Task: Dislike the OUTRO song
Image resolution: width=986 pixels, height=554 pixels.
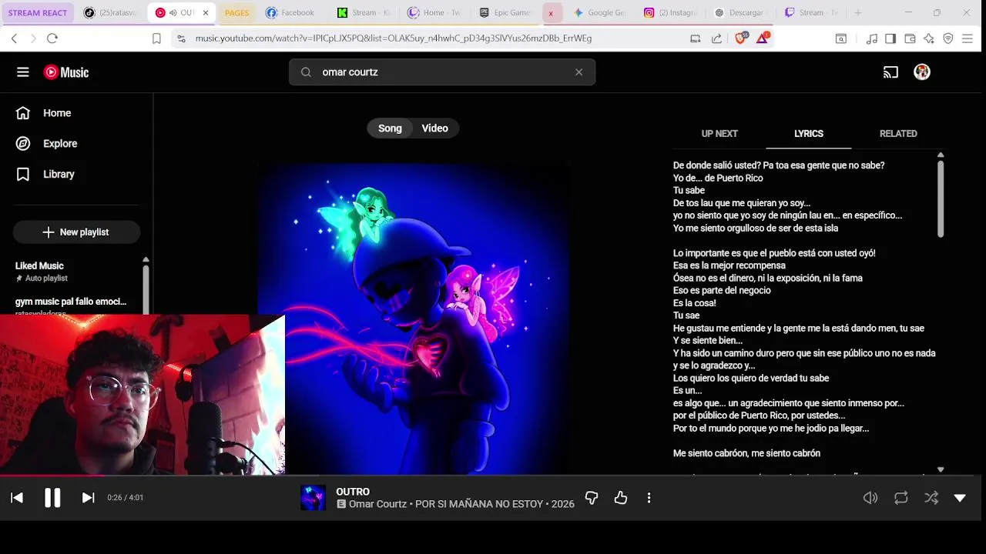Action: tap(592, 499)
